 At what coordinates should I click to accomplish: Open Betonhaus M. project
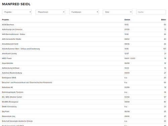coord(7,87)
